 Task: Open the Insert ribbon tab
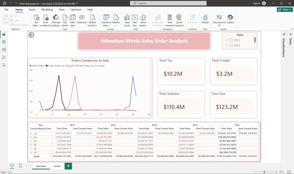32,10
